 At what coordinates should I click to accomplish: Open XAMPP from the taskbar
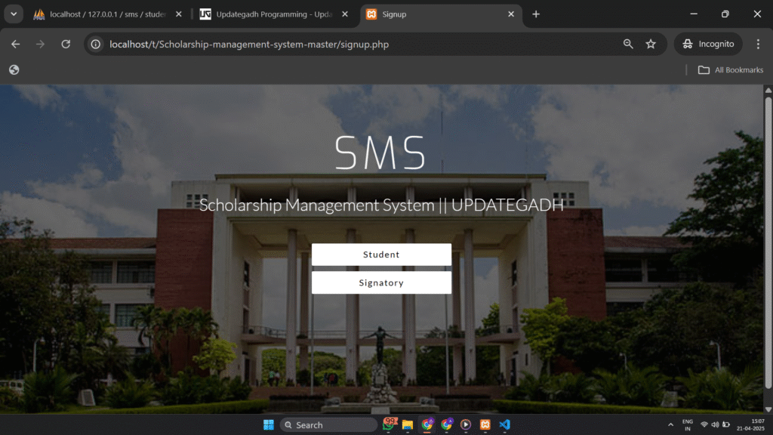click(485, 424)
